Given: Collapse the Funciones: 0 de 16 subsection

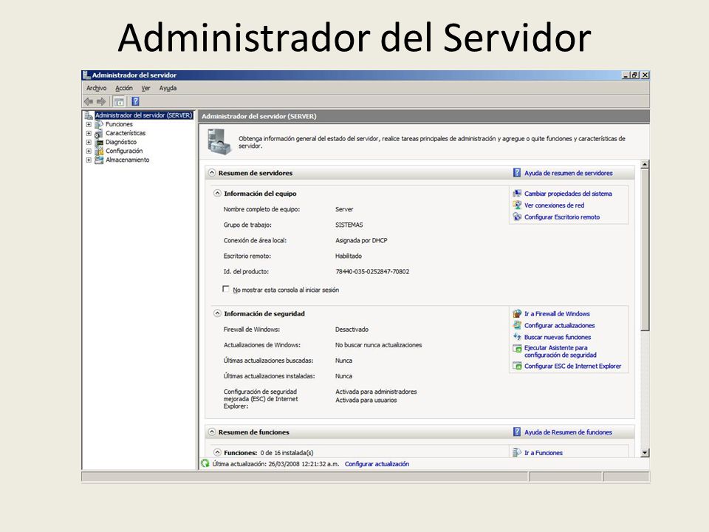Looking at the screenshot, I should click(x=217, y=452).
